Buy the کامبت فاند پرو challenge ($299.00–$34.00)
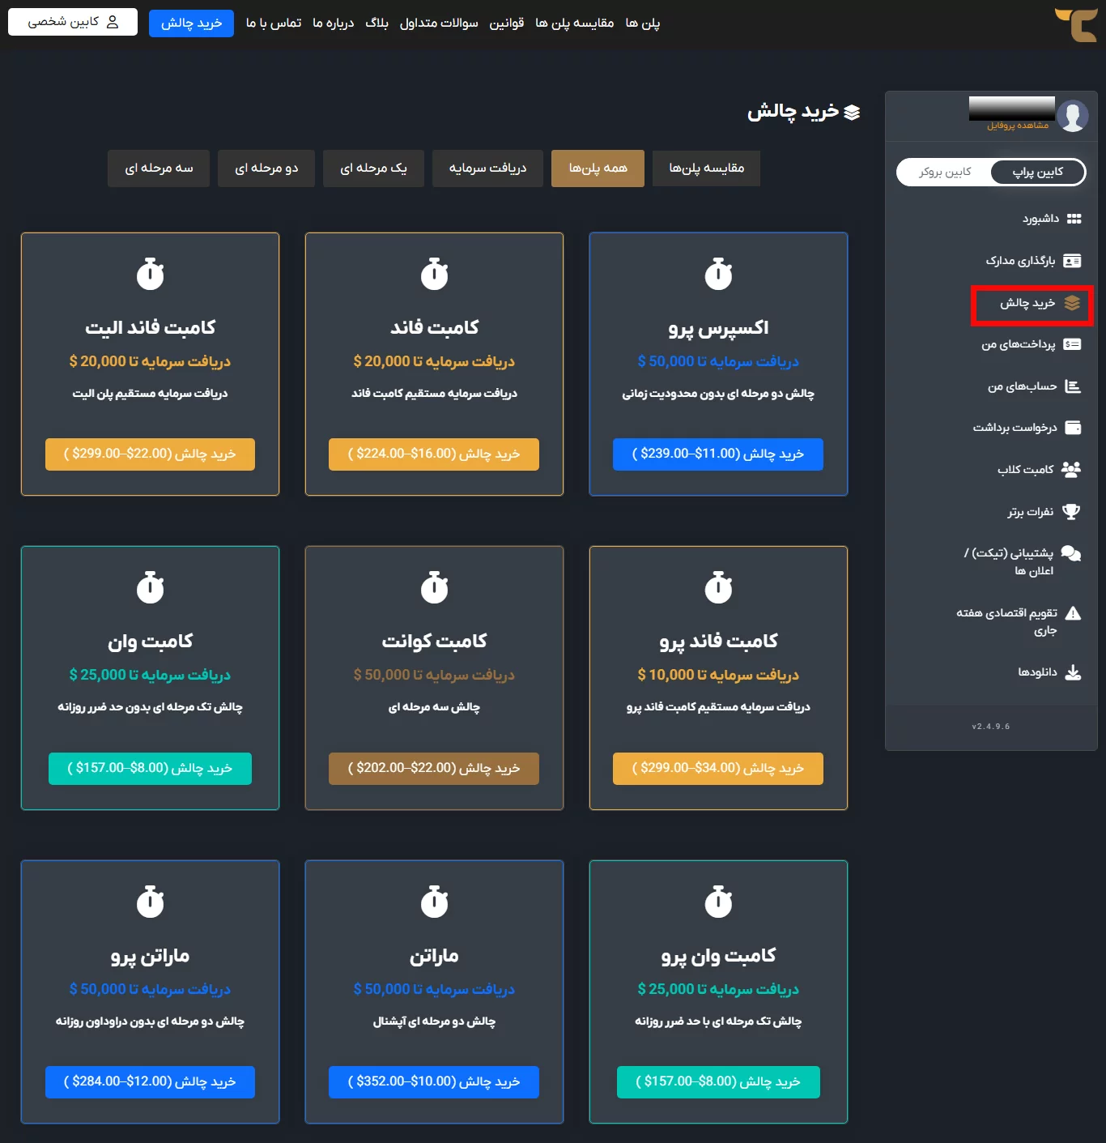1106x1143 pixels. (718, 769)
